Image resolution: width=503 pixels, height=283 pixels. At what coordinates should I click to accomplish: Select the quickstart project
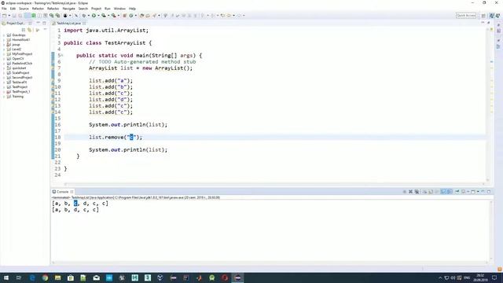click(x=19, y=68)
